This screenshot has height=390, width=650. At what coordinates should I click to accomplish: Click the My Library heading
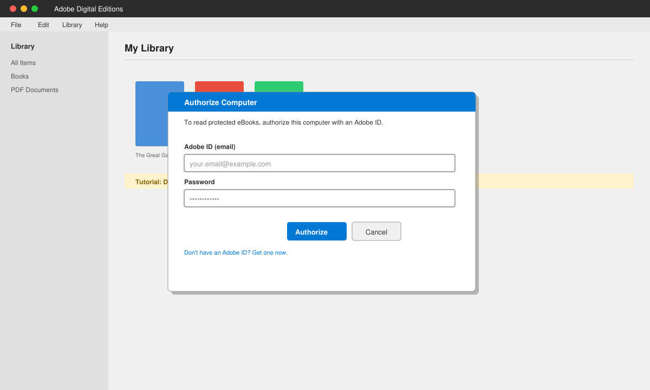tap(149, 48)
